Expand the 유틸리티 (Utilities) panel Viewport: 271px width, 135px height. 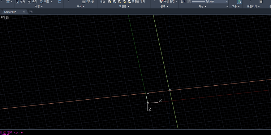(254, 6)
